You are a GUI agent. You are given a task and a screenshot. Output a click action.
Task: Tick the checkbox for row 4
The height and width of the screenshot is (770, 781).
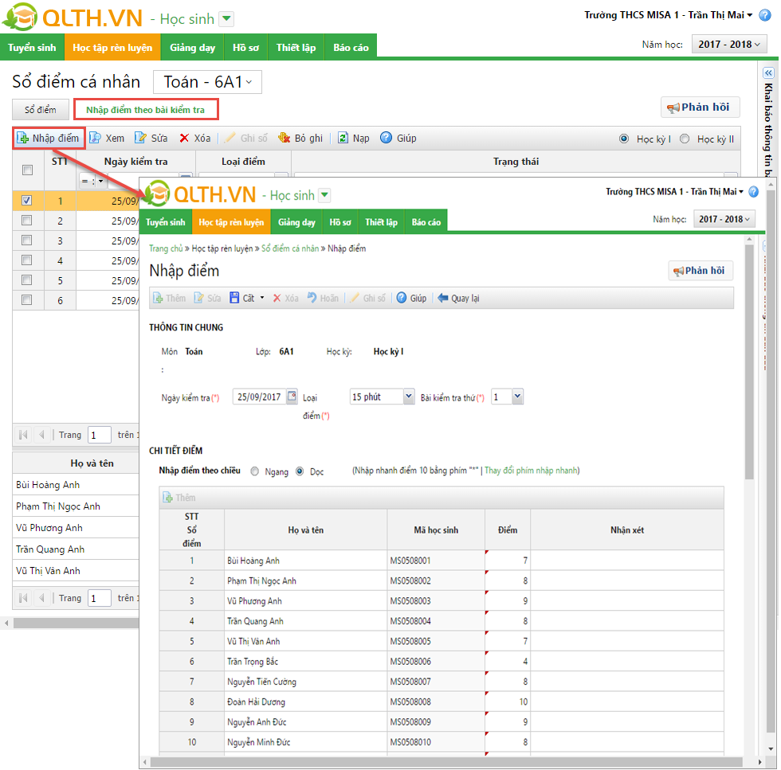[x=27, y=260]
